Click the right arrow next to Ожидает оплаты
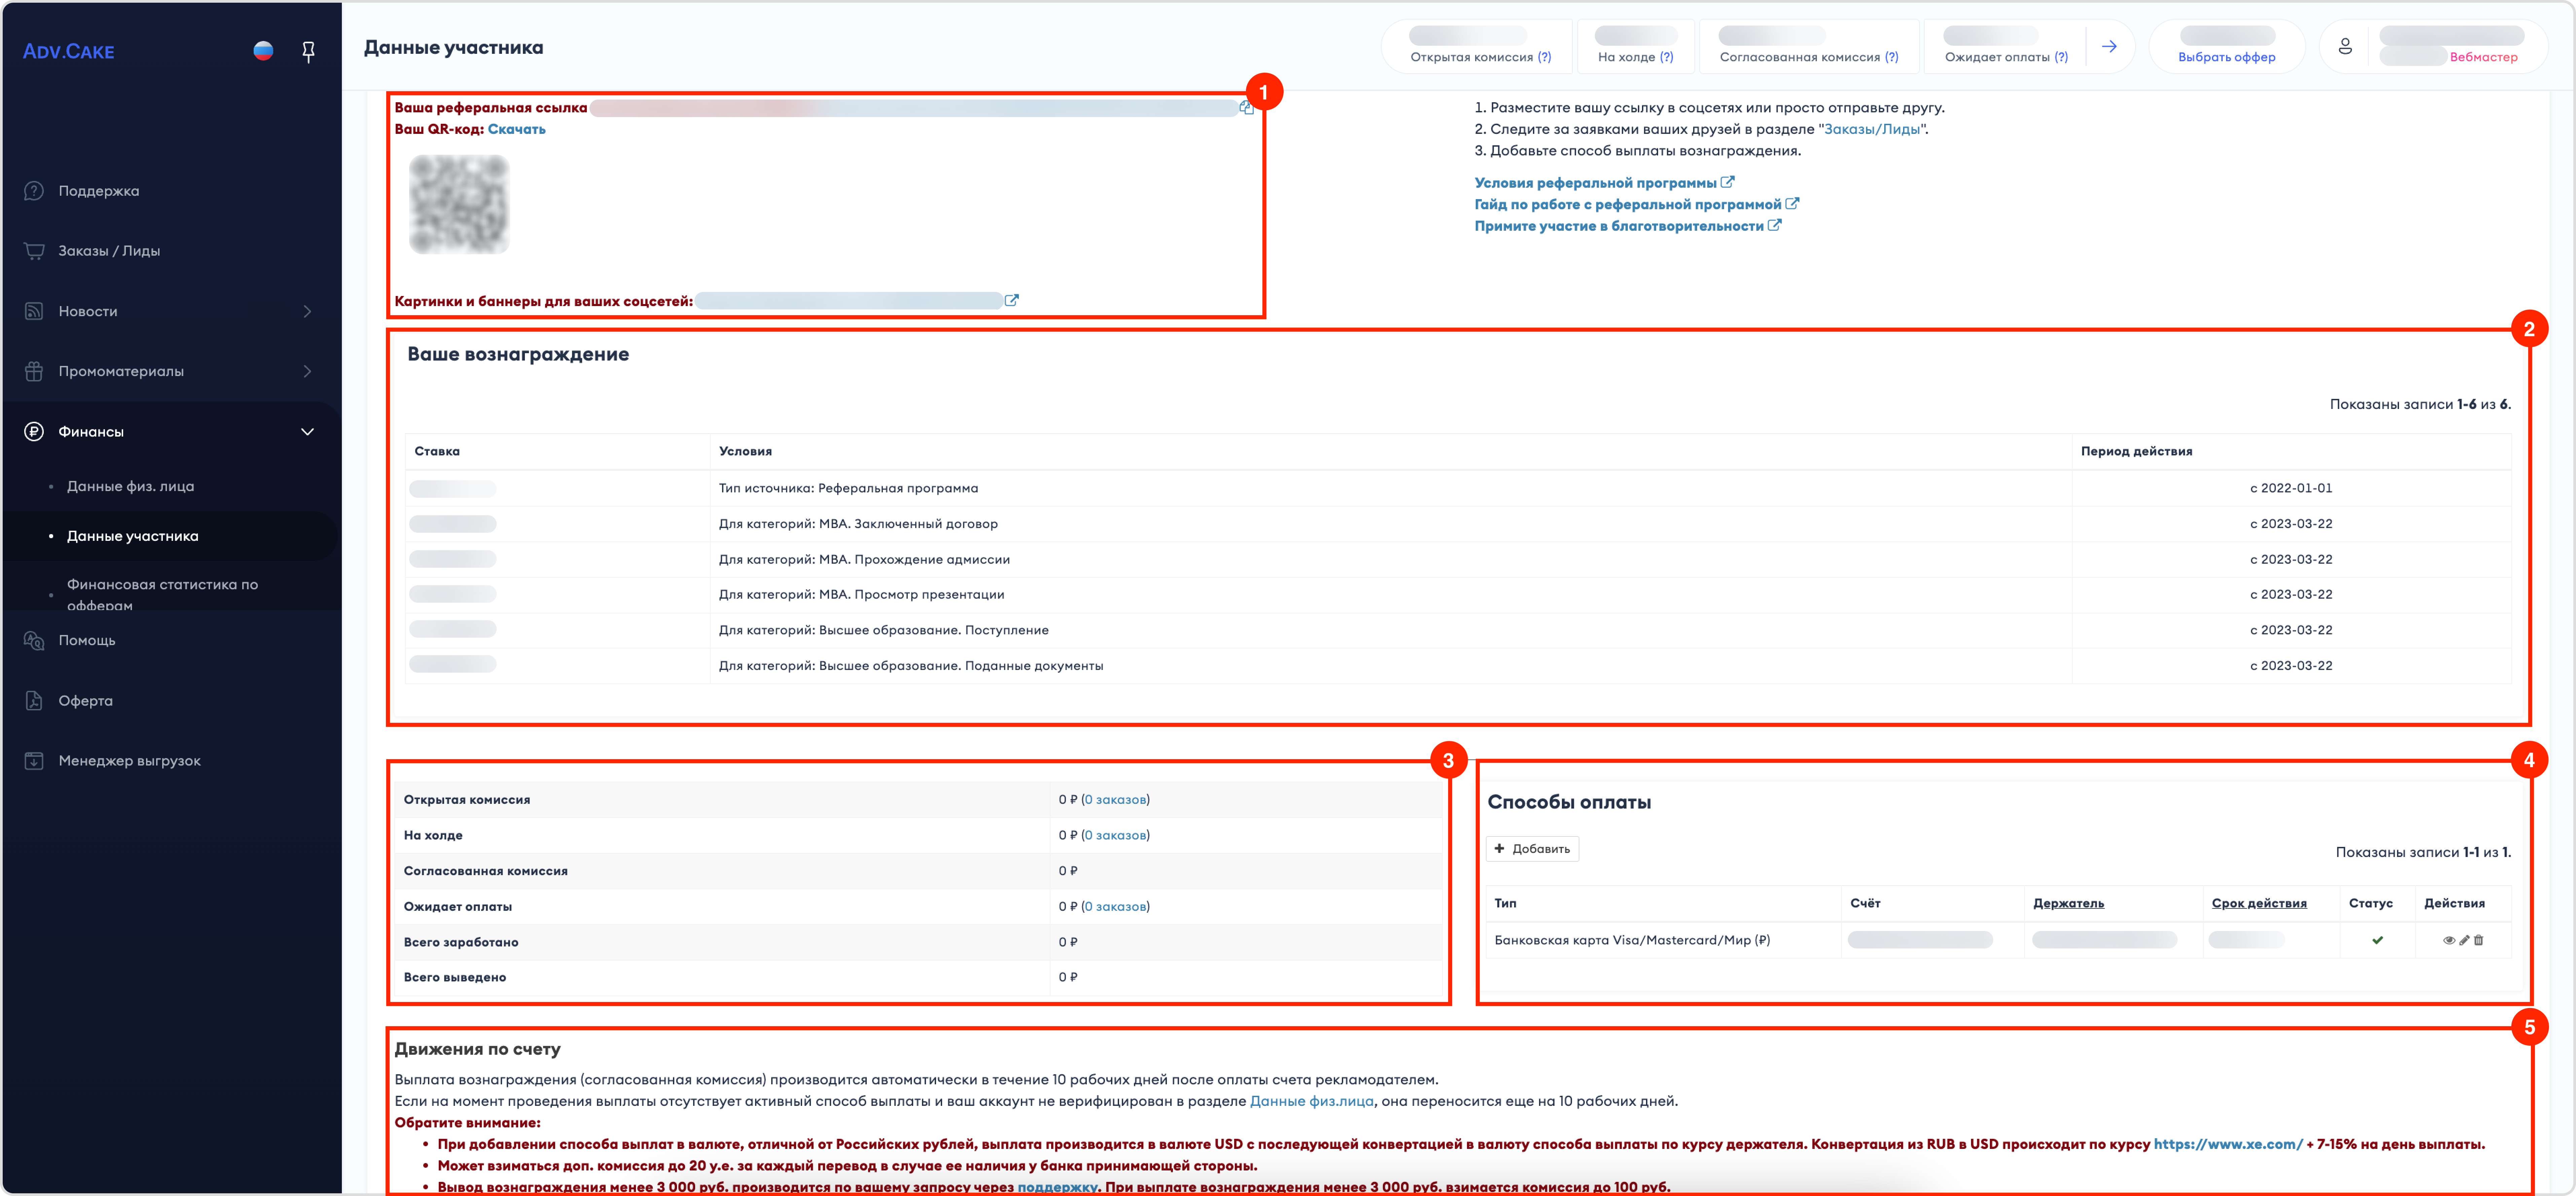 click(2109, 46)
